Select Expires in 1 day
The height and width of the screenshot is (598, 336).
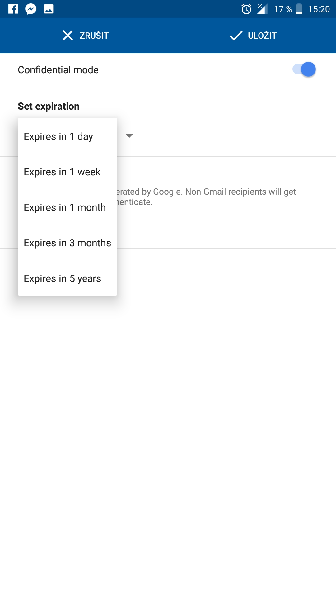point(58,136)
